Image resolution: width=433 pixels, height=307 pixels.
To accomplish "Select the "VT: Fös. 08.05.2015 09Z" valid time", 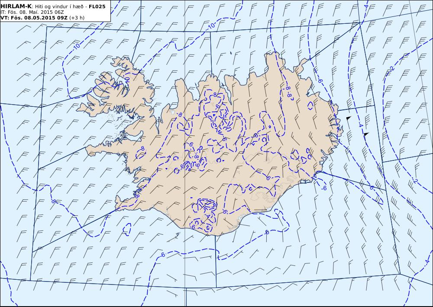I will pyautogui.click(x=34, y=18).
